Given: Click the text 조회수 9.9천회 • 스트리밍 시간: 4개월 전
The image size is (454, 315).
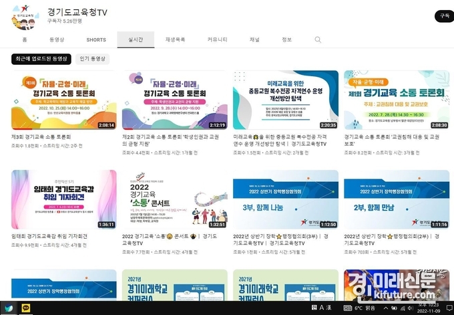Looking at the screenshot, I should [49, 245].
